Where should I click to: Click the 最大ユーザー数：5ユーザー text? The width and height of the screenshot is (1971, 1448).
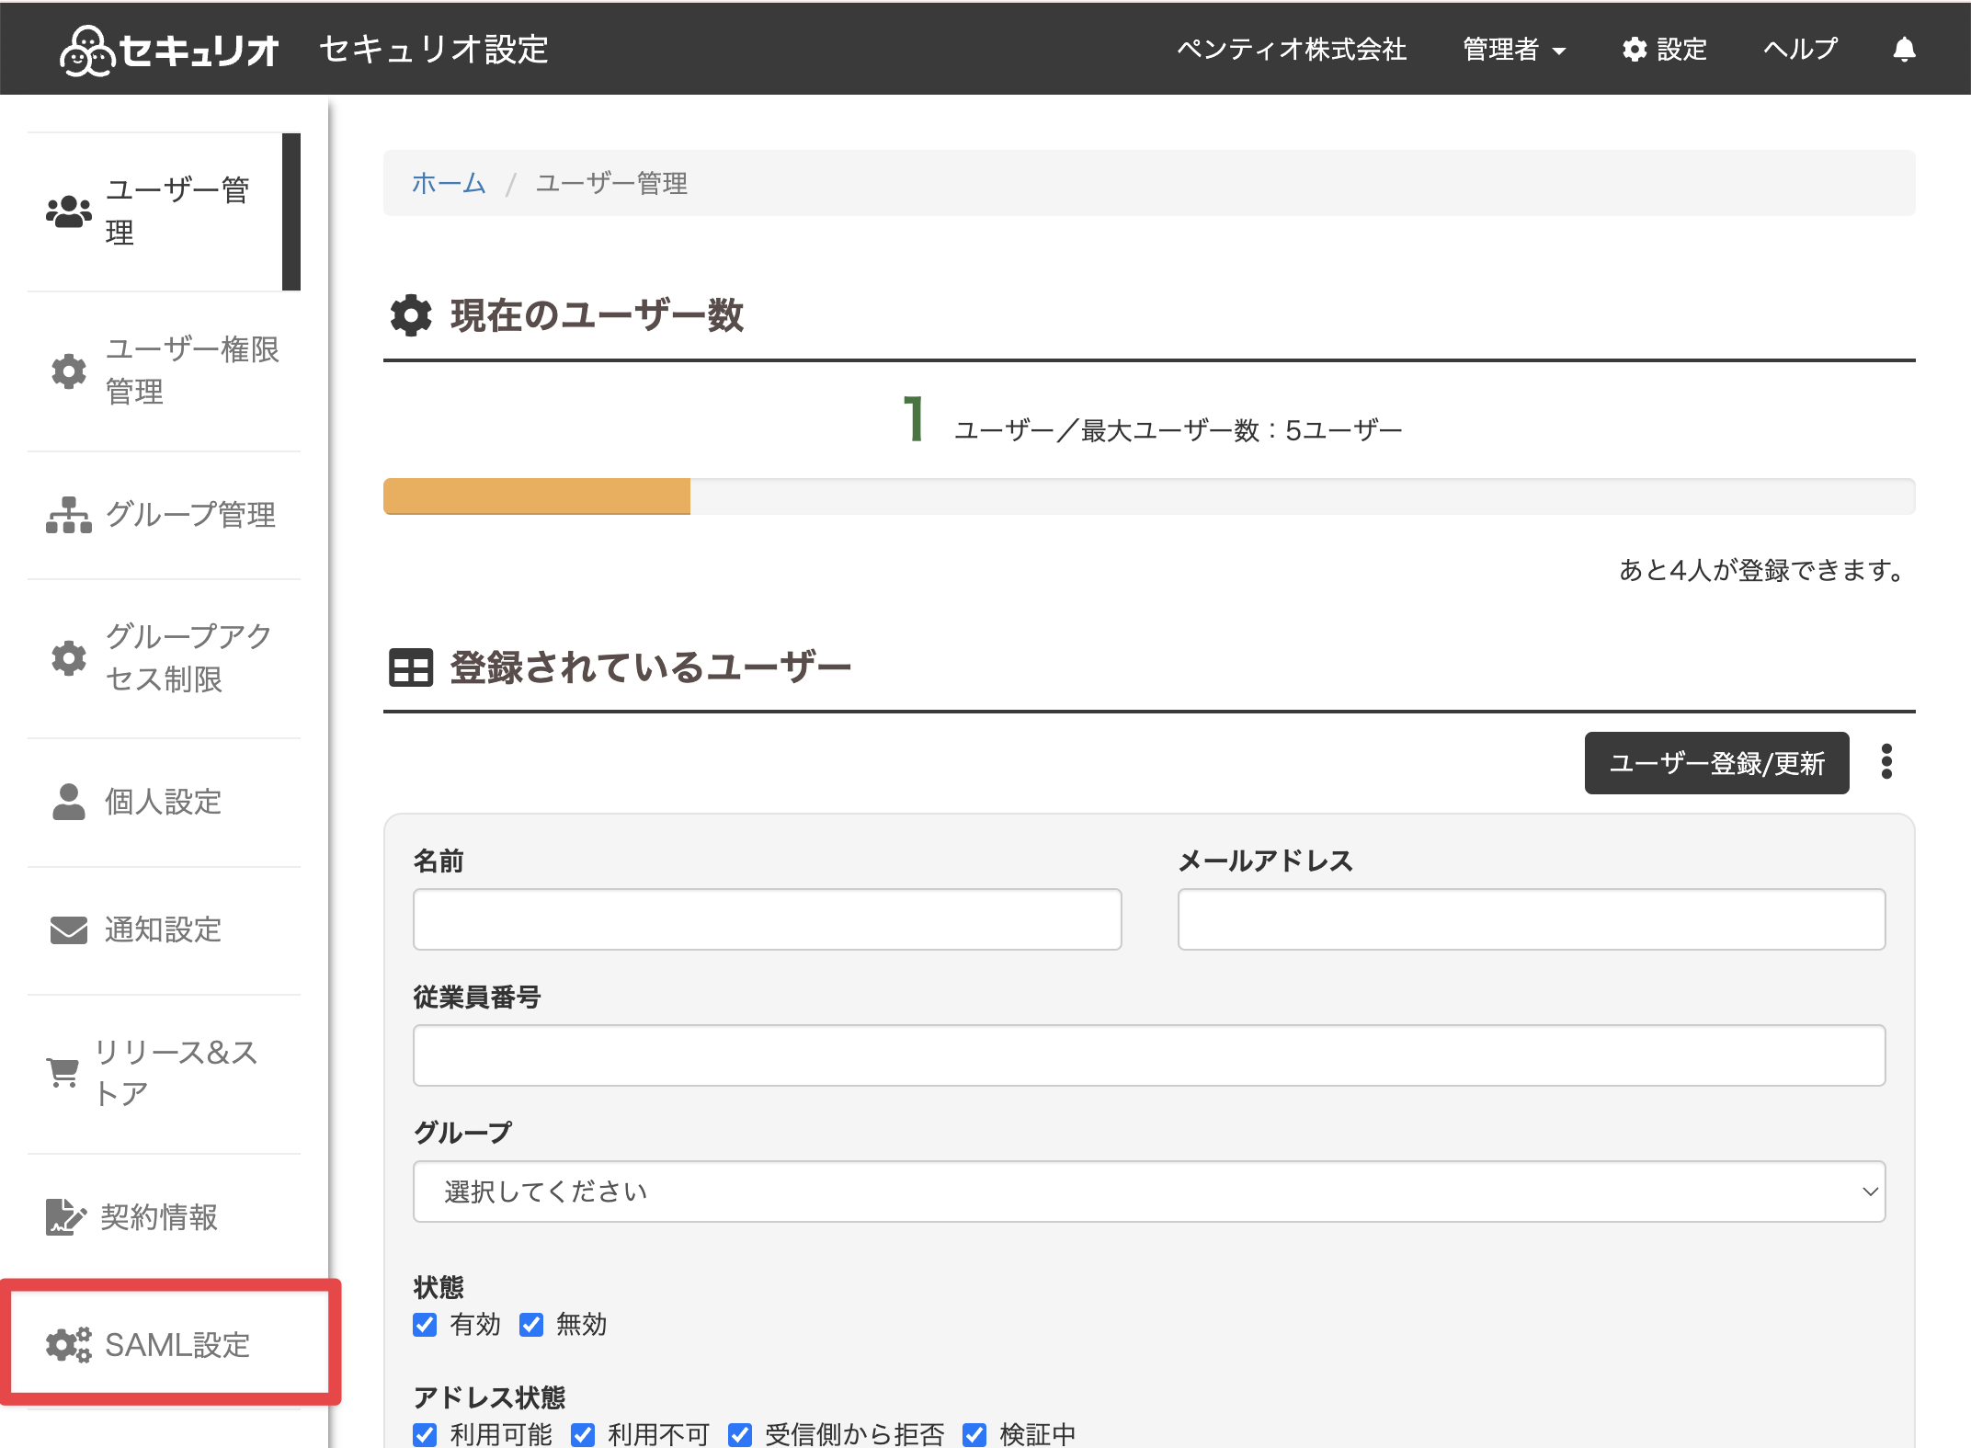(1242, 430)
